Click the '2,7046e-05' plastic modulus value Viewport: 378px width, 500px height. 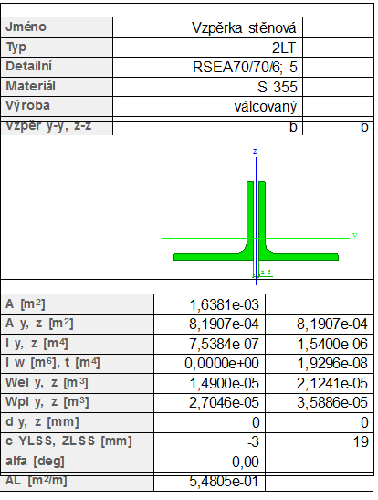pos(225,403)
